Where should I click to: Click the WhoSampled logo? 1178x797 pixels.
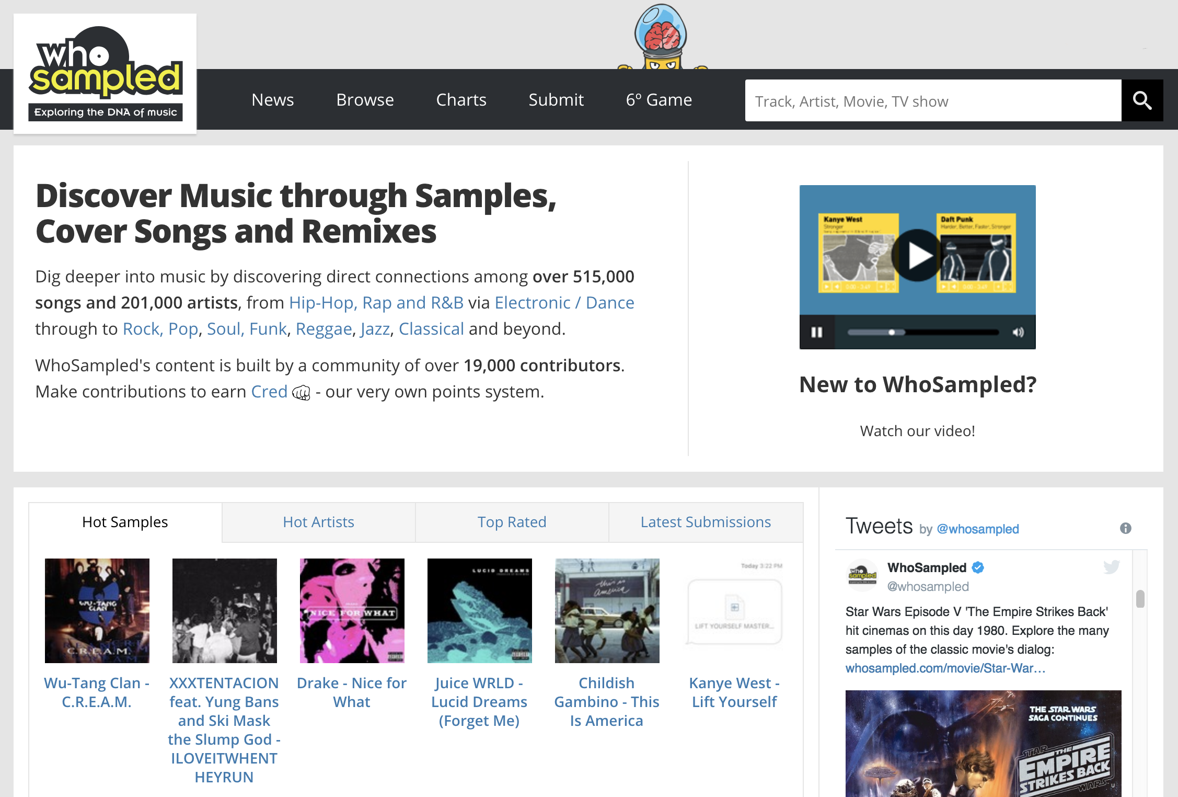(105, 74)
